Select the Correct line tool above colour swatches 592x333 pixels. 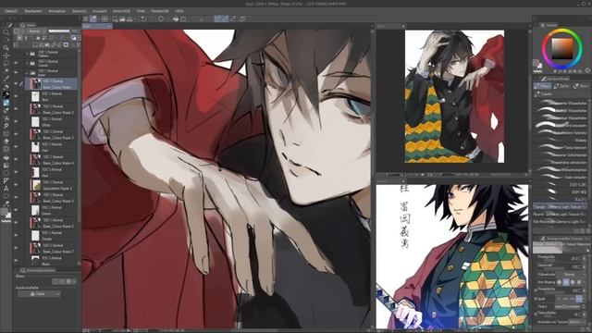click(x=6, y=203)
